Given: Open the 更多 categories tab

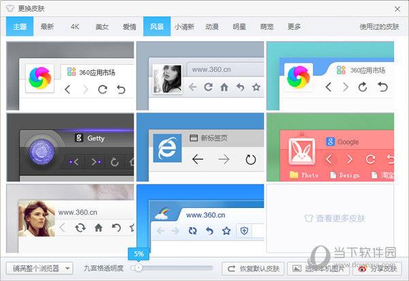Looking at the screenshot, I should pyautogui.click(x=294, y=27).
